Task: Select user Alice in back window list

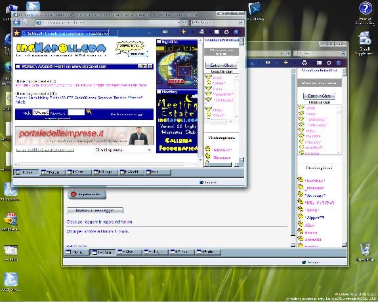Action: coord(309,225)
